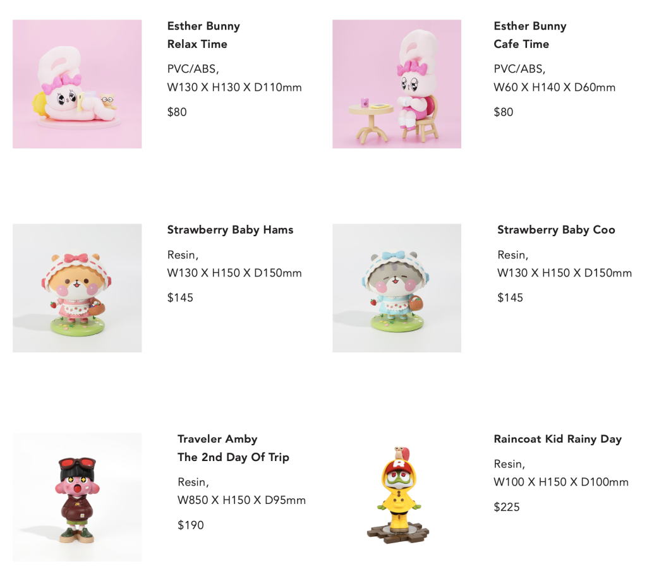The width and height of the screenshot is (647, 581).
Task: Open the Strawberry Baby Hams figure image
Action: [77, 288]
